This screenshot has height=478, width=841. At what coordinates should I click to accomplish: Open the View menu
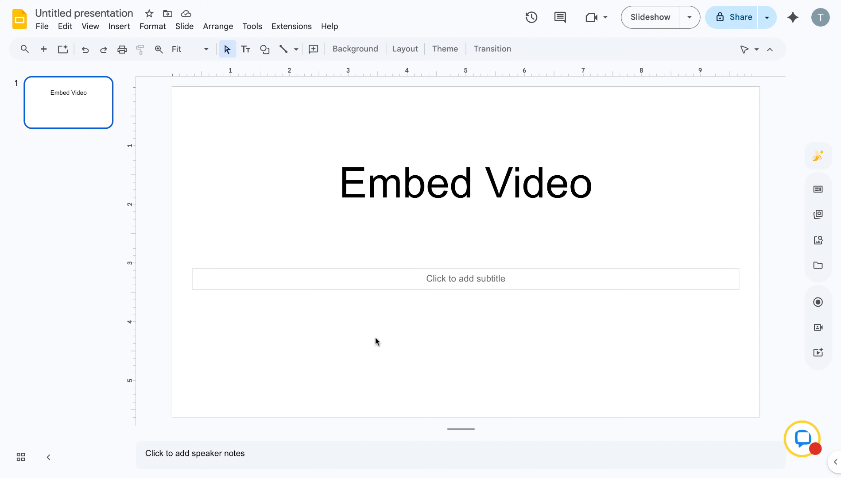point(90,27)
